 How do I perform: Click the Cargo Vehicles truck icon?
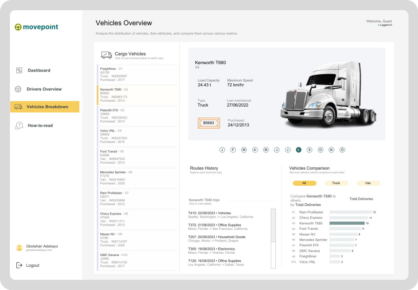click(x=106, y=55)
